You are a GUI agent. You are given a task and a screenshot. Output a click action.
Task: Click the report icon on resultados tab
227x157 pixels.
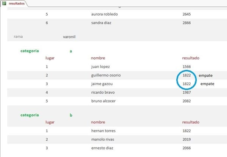click(x=5, y=3)
